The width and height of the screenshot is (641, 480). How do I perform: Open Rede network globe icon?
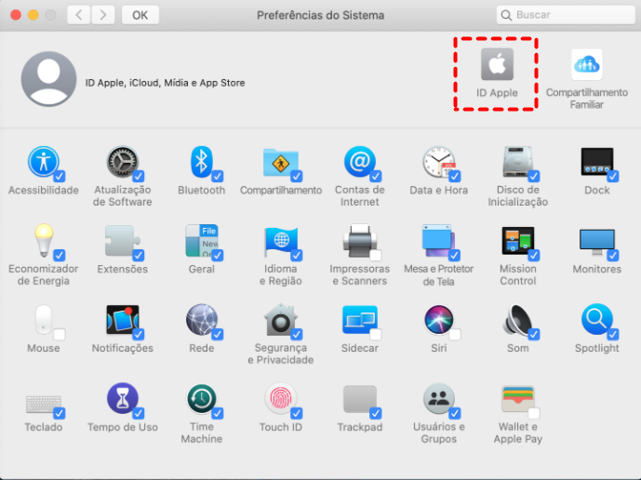[201, 320]
